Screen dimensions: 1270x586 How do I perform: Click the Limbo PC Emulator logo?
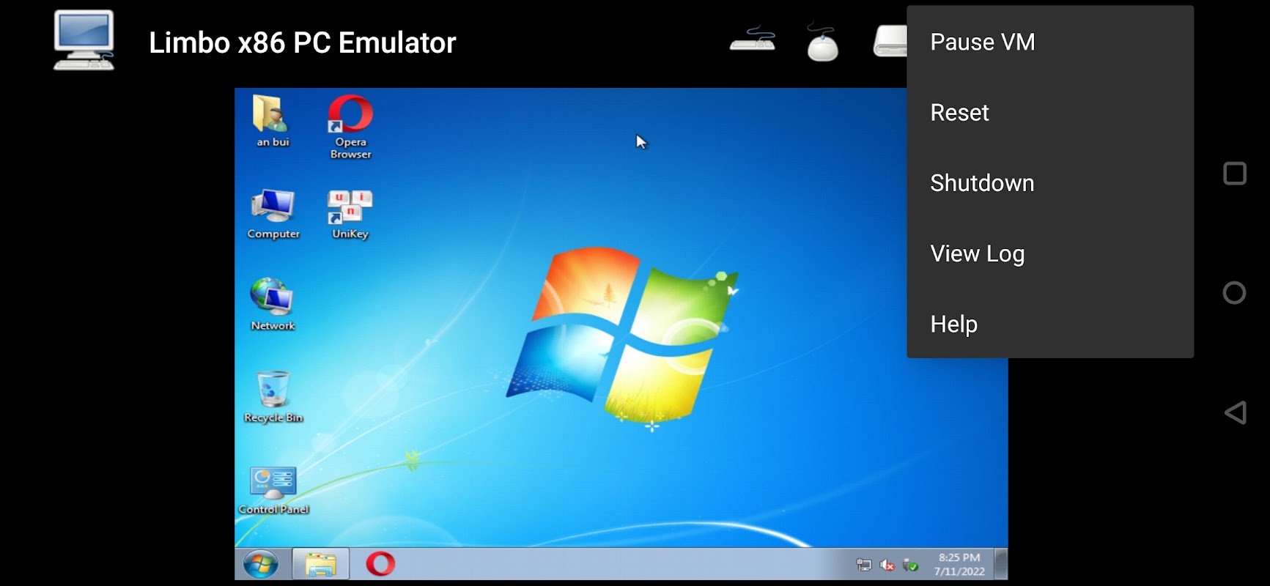click(x=84, y=41)
